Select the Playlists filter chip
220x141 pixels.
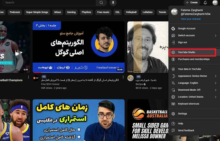[86, 12]
